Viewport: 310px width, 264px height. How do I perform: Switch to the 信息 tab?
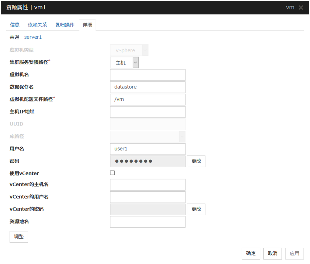click(15, 25)
